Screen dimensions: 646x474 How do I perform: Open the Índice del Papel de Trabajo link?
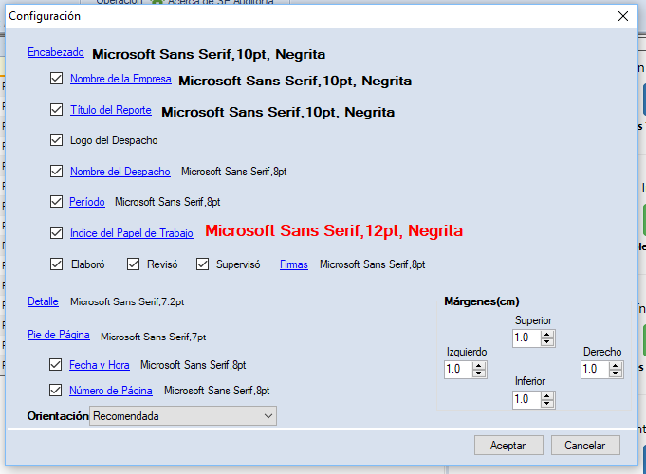(x=131, y=232)
